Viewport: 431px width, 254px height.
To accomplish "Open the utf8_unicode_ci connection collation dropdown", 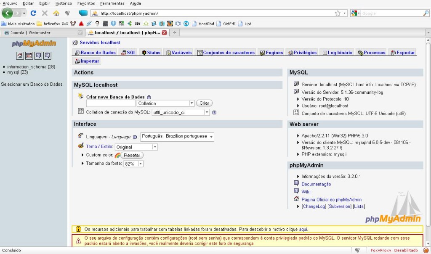I will click(x=181, y=112).
